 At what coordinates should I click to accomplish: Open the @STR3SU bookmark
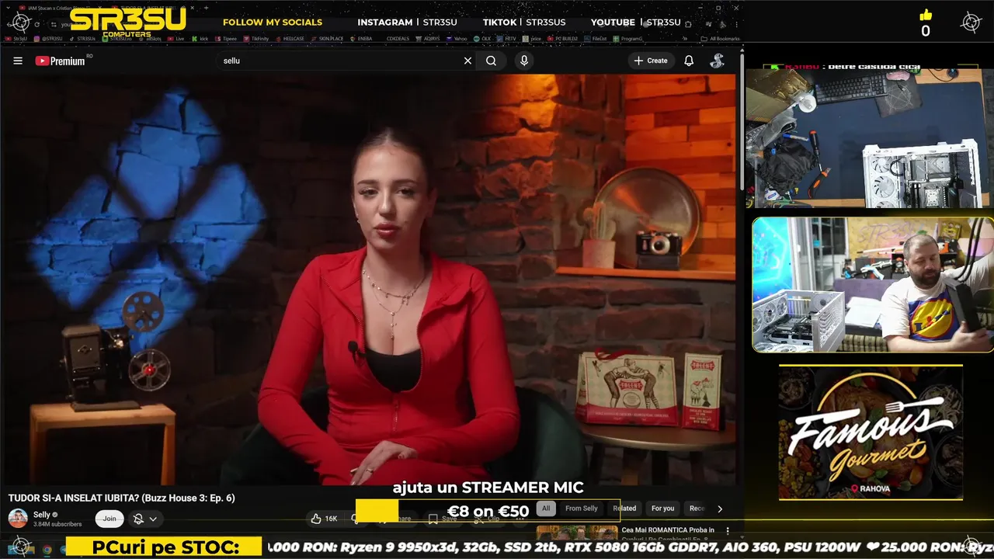[48, 38]
